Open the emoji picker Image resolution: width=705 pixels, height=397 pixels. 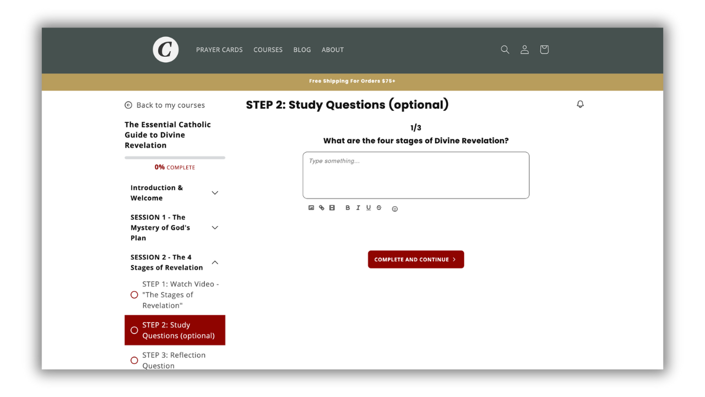395,208
